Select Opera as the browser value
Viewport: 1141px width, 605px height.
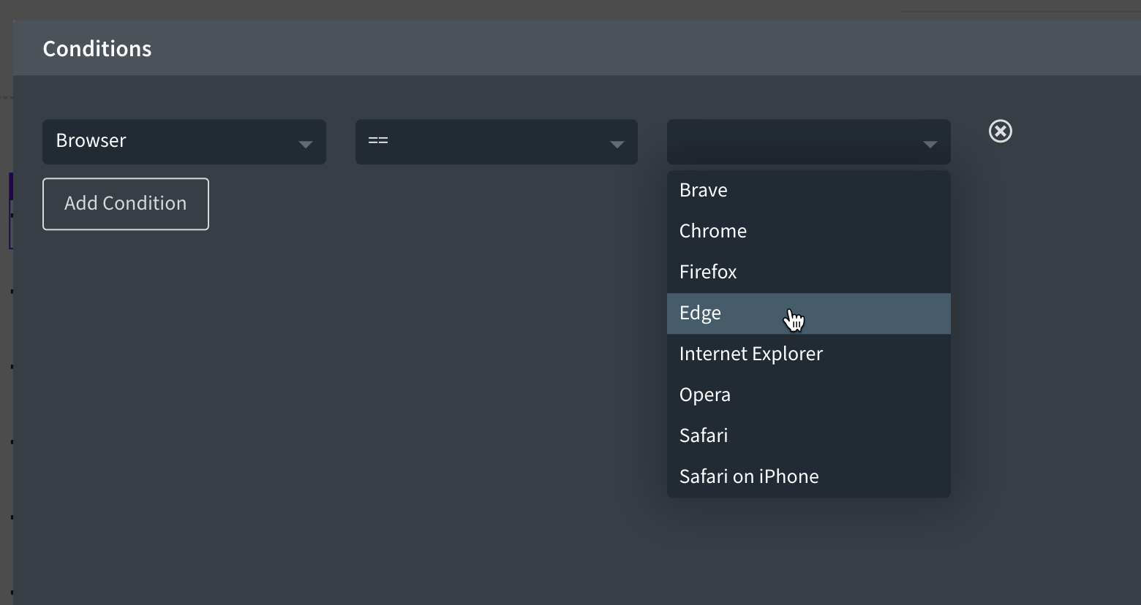705,395
